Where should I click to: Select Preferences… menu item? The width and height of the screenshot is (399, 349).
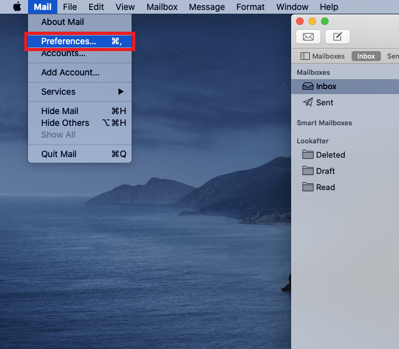[80, 41]
